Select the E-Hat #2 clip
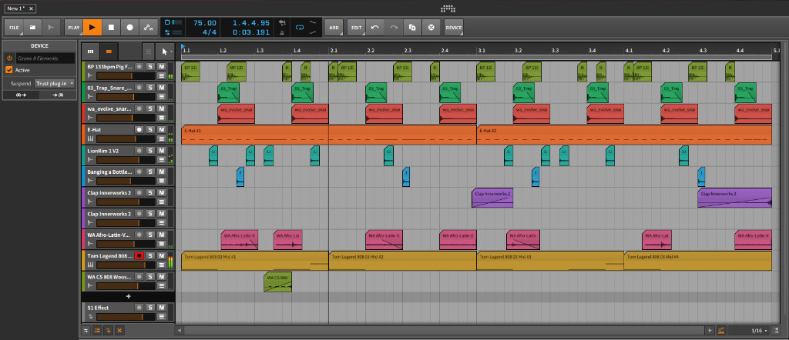The image size is (789, 340). click(x=624, y=135)
